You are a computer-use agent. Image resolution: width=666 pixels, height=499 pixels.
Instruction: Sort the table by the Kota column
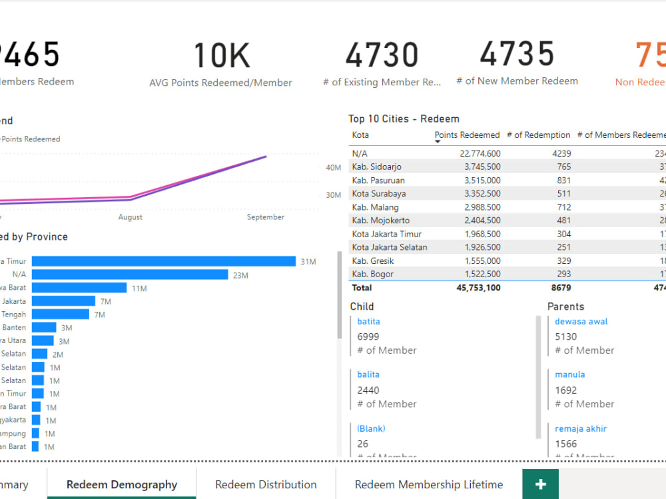point(360,135)
